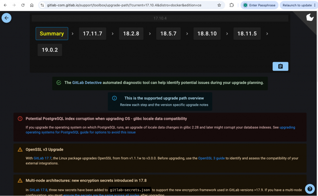Copy upgrade path with clipboard button
Viewport: 318px width, 196px height.
pos(280,66)
